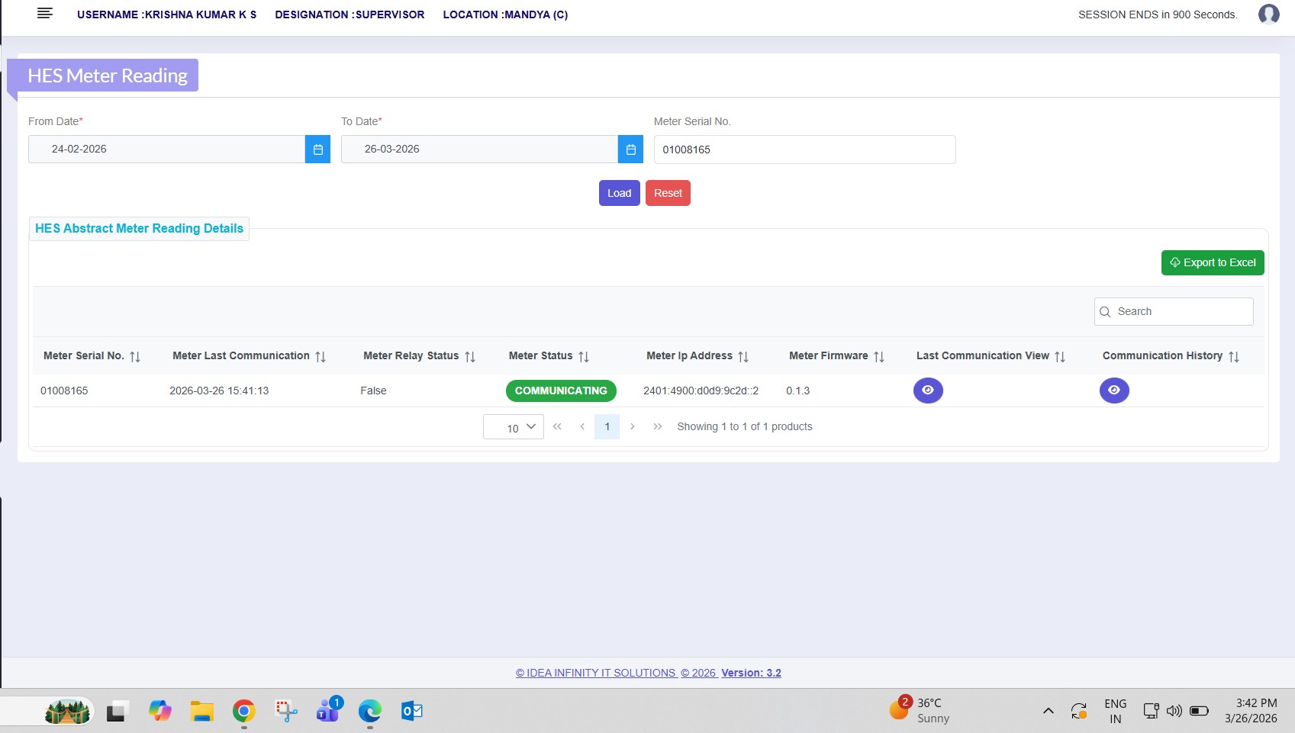
Task: Sort by Meter Relay Status column
Action: pos(470,356)
